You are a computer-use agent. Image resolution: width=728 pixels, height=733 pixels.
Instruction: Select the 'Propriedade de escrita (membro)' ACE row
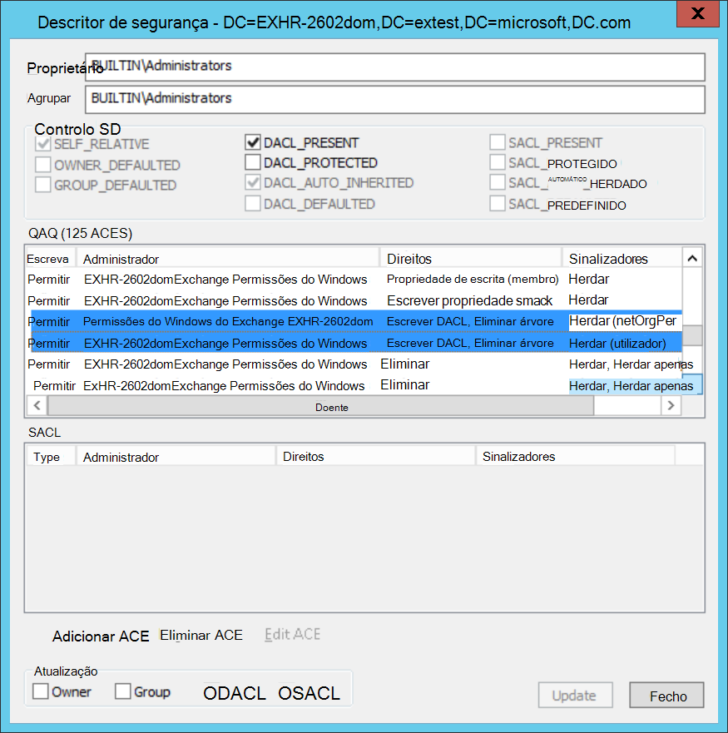pos(354,279)
